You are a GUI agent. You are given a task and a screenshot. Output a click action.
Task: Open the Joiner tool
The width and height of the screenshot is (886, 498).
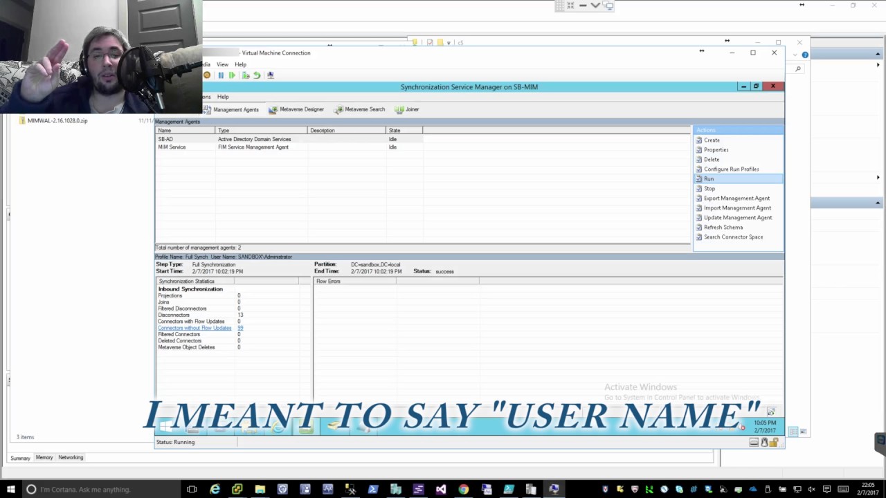click(408, 109)
